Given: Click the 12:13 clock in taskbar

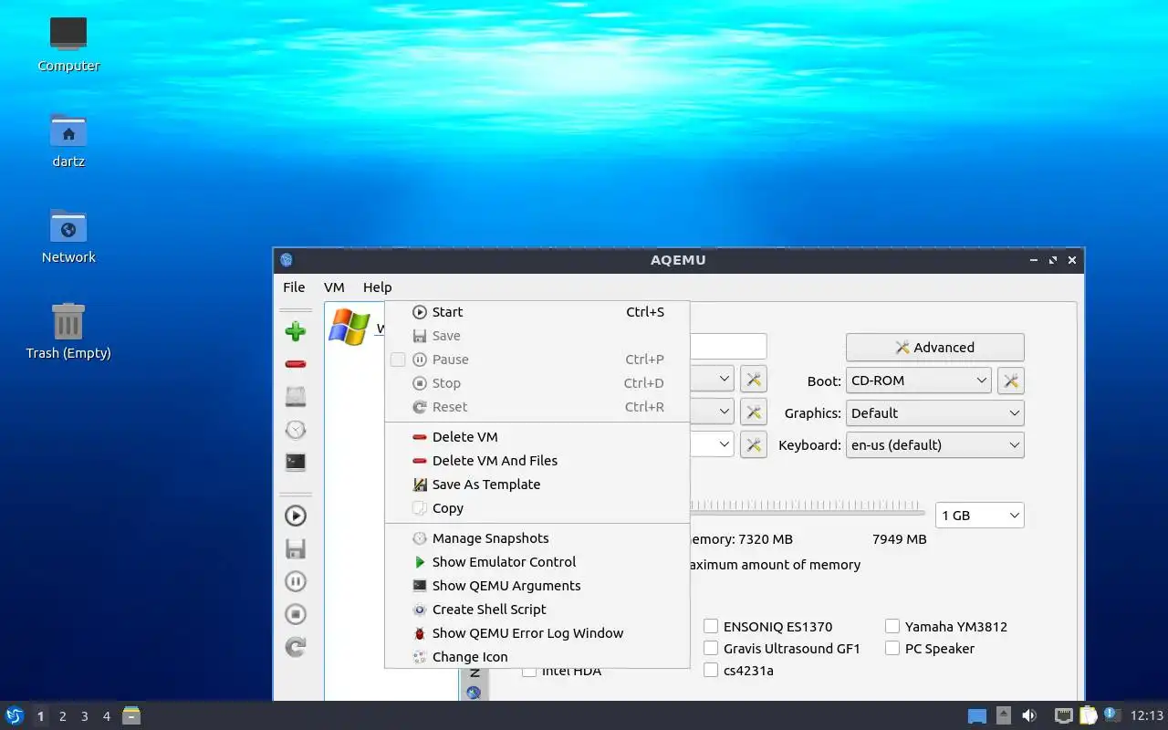Looking at the screenshot, I should pos(1146,715).
